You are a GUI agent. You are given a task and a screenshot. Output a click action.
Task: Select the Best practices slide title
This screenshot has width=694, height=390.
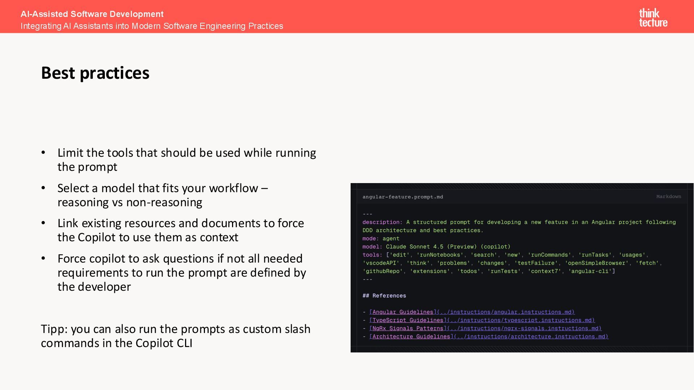95,73
